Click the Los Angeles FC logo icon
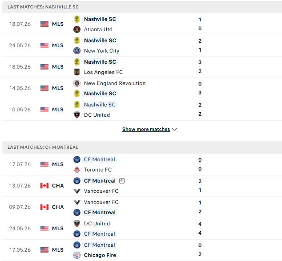This screenshot has height=261, width=282. [x=77, y=72]
